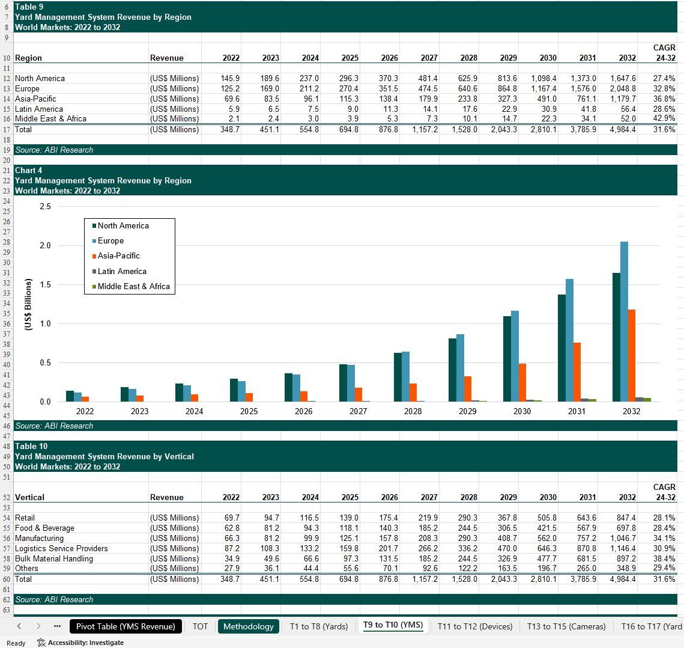Click the Retail cell in Table 10
This screenshot has height=648, width=684.
pyautogui.click(x=25, y=518)
